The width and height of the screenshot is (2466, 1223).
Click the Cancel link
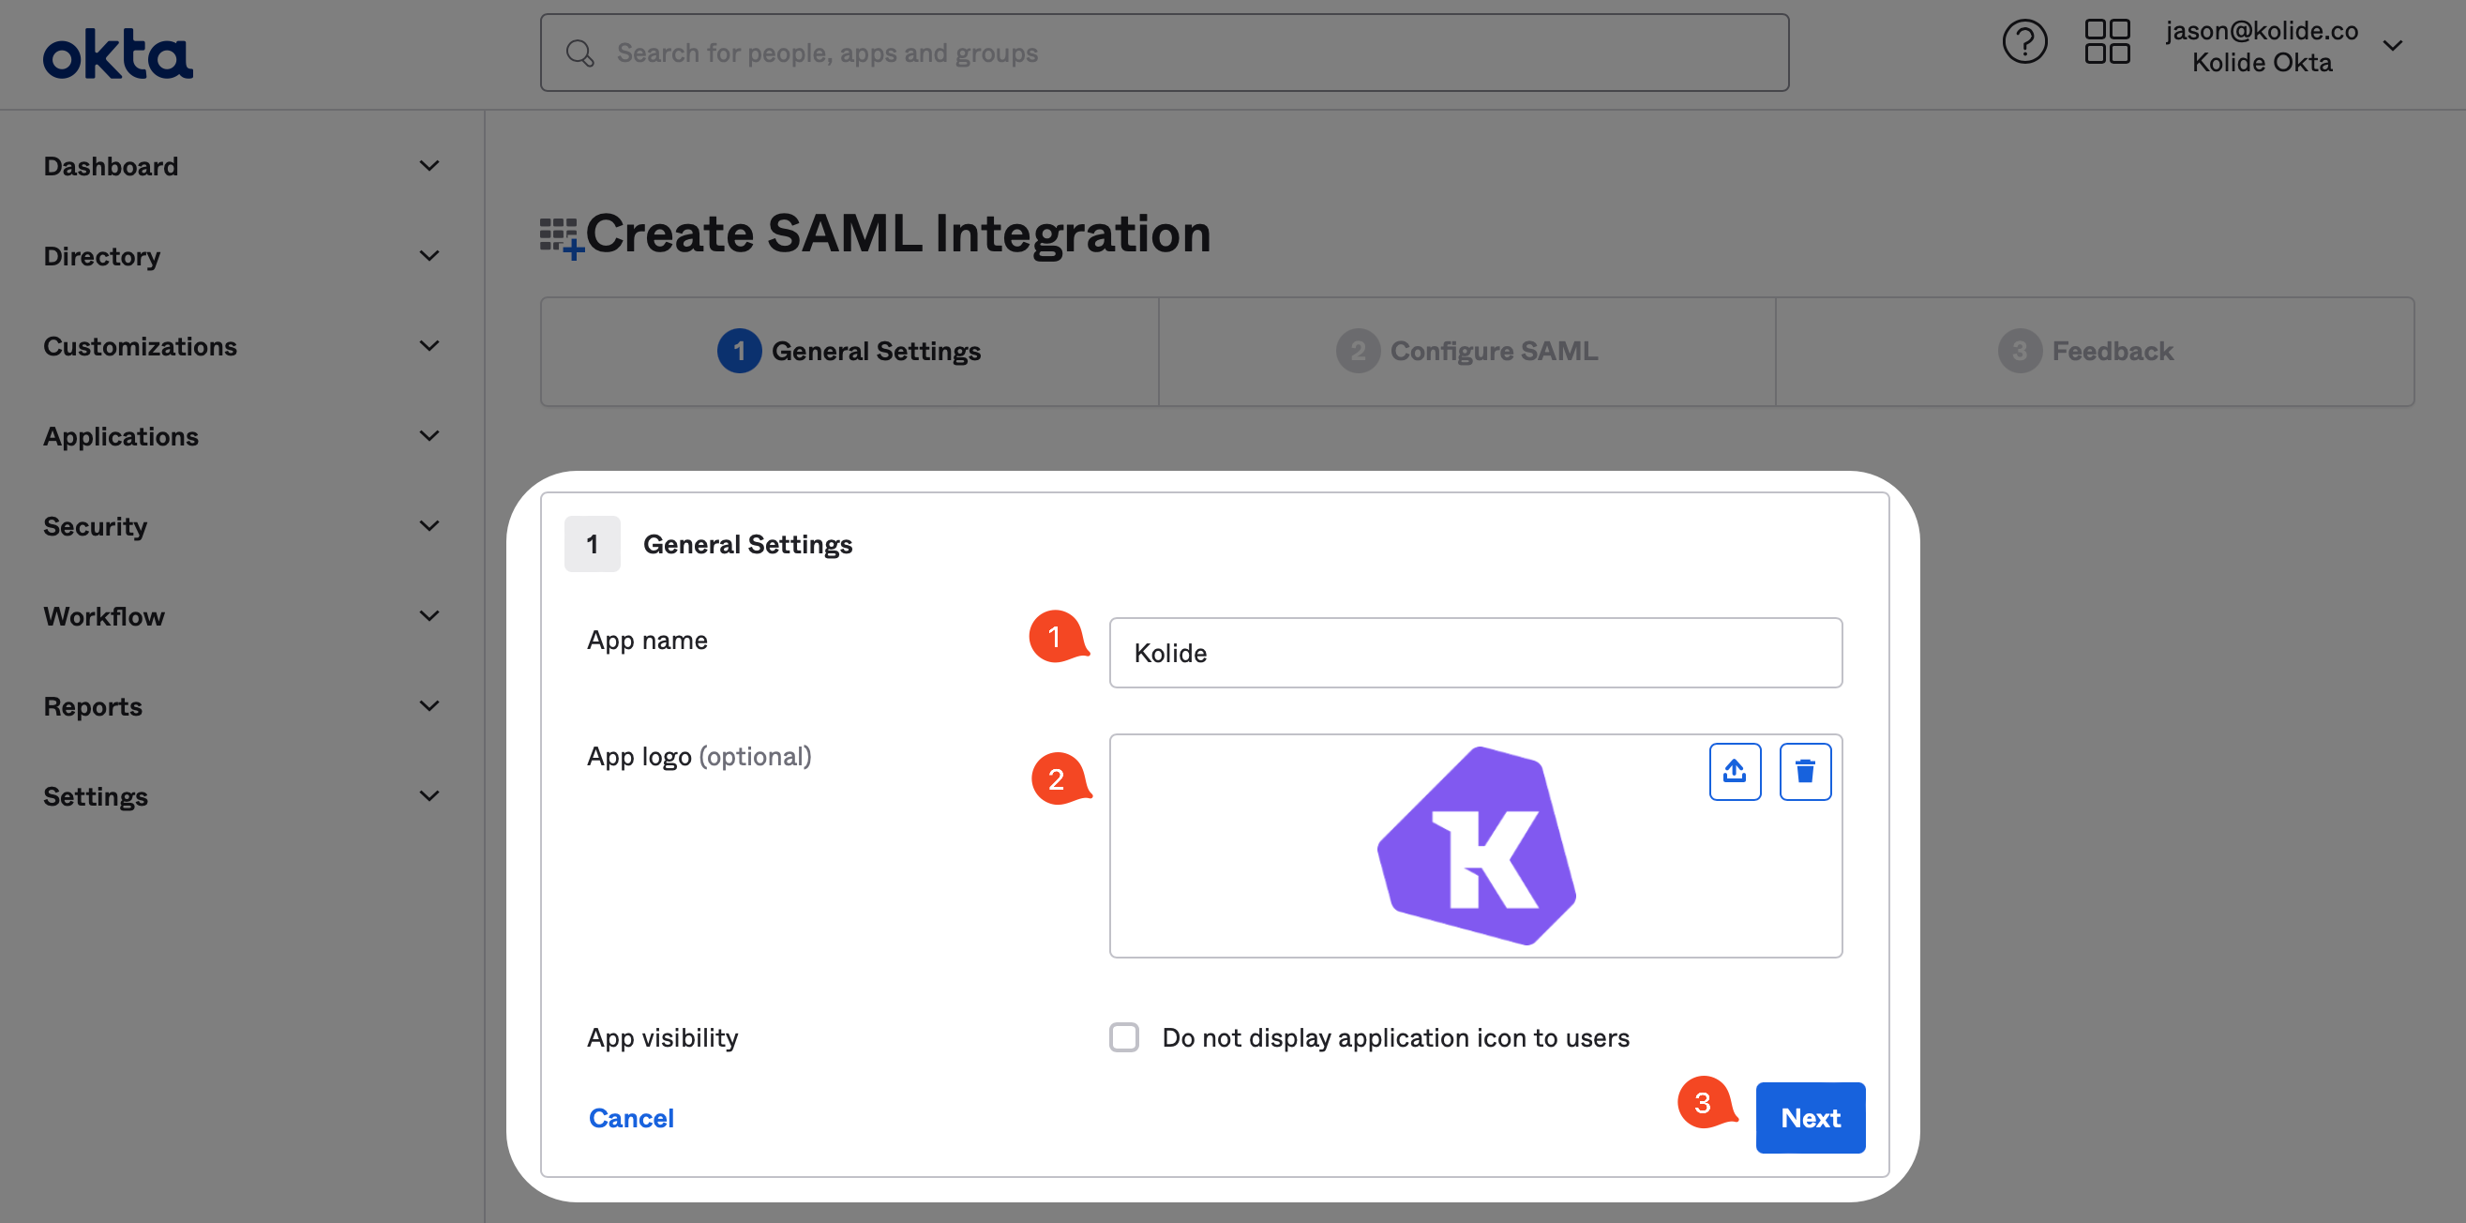[x=631, y=1118]
